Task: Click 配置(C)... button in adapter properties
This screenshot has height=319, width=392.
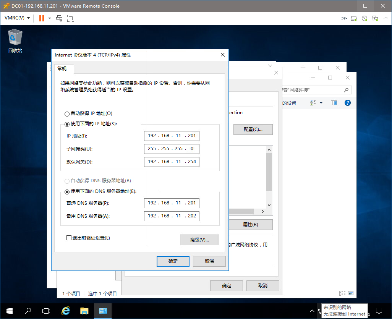Action: (253, 130)
